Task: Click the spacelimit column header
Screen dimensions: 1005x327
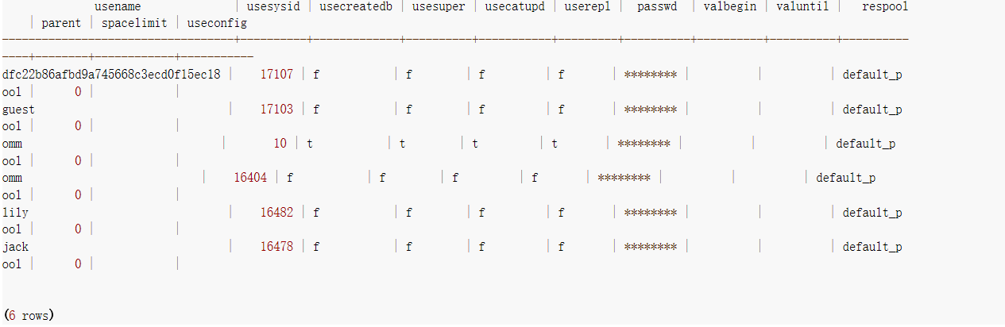Action: (x=133, y=23)
